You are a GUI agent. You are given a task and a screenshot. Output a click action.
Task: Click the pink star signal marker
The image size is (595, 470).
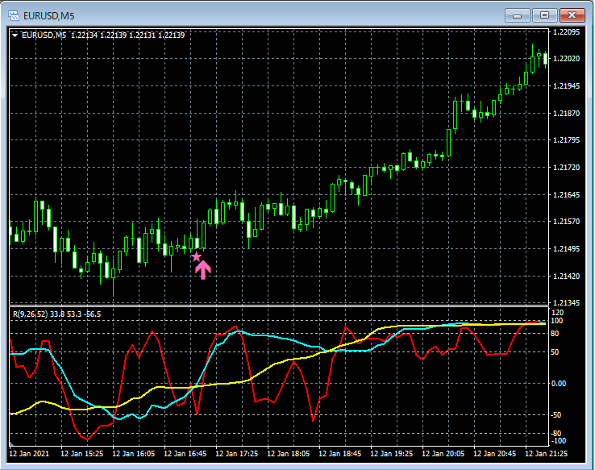click(196, 256)
